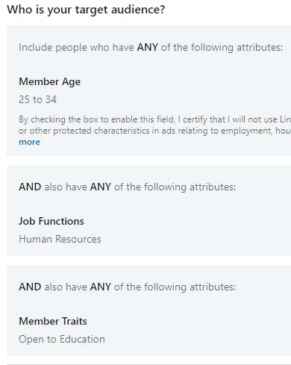Select the Human Resources job function value
Viewport: 291px width, 365px height.
60,239
